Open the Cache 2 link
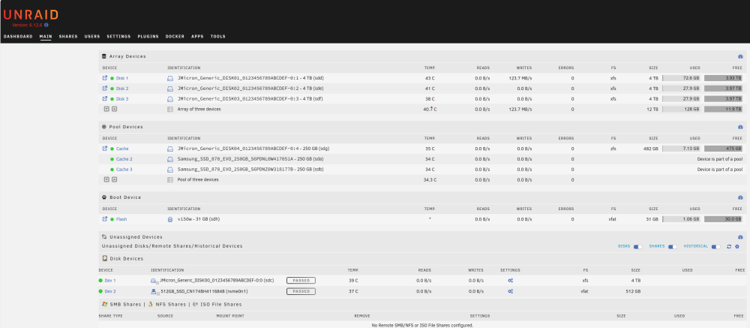Viewport: 750px width, 328px height. pyautogui.click(x=124, y=159)
